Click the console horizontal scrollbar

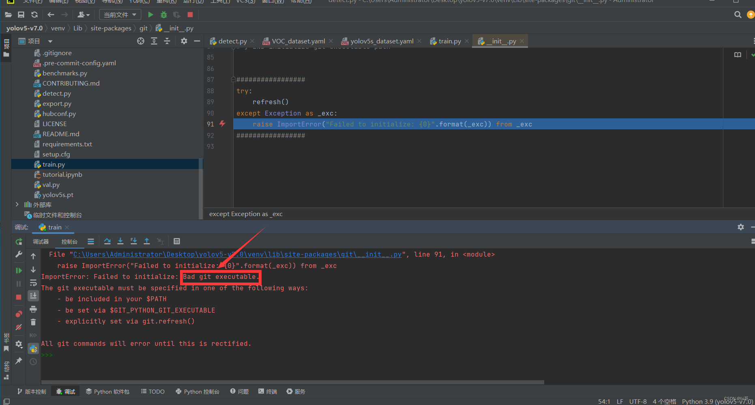coord(292,382)
